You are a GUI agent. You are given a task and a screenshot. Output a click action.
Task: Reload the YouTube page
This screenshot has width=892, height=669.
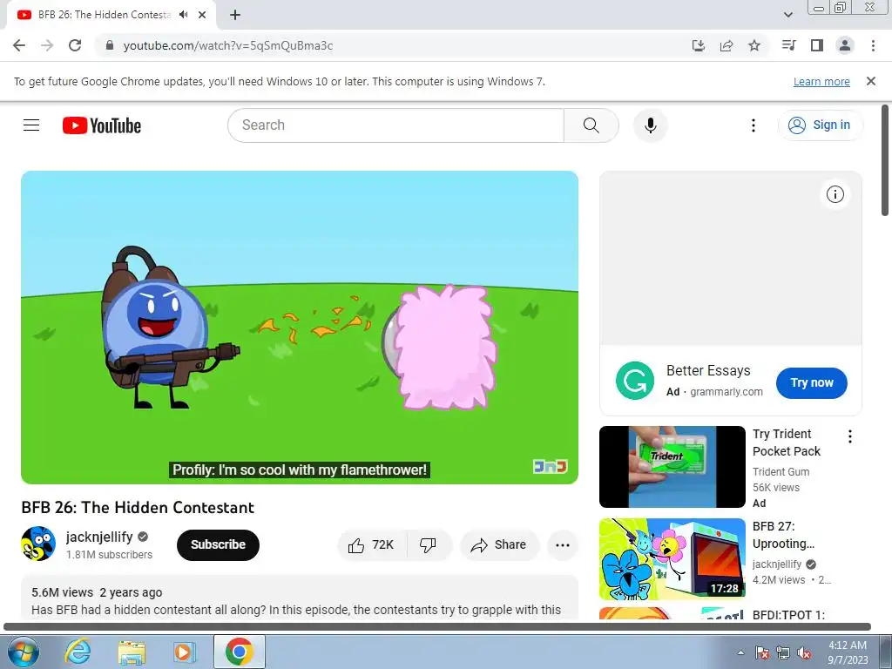click(75, 45)
